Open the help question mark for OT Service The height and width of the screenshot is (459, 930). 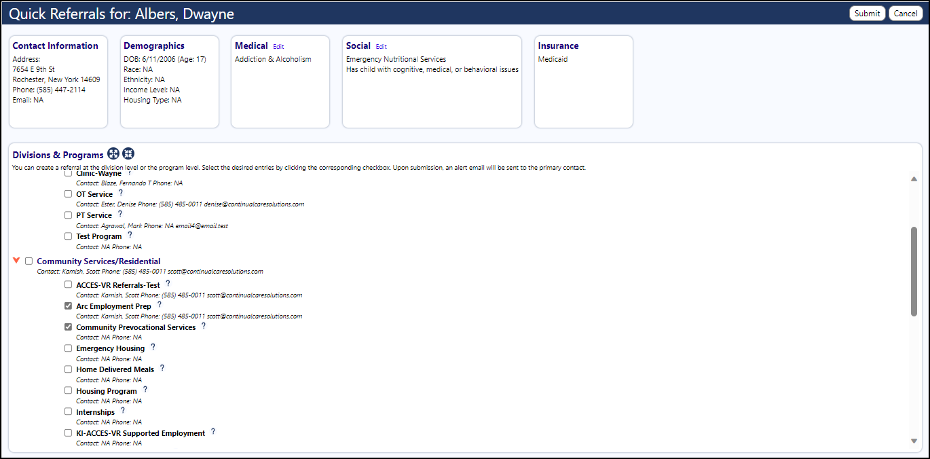120,193
